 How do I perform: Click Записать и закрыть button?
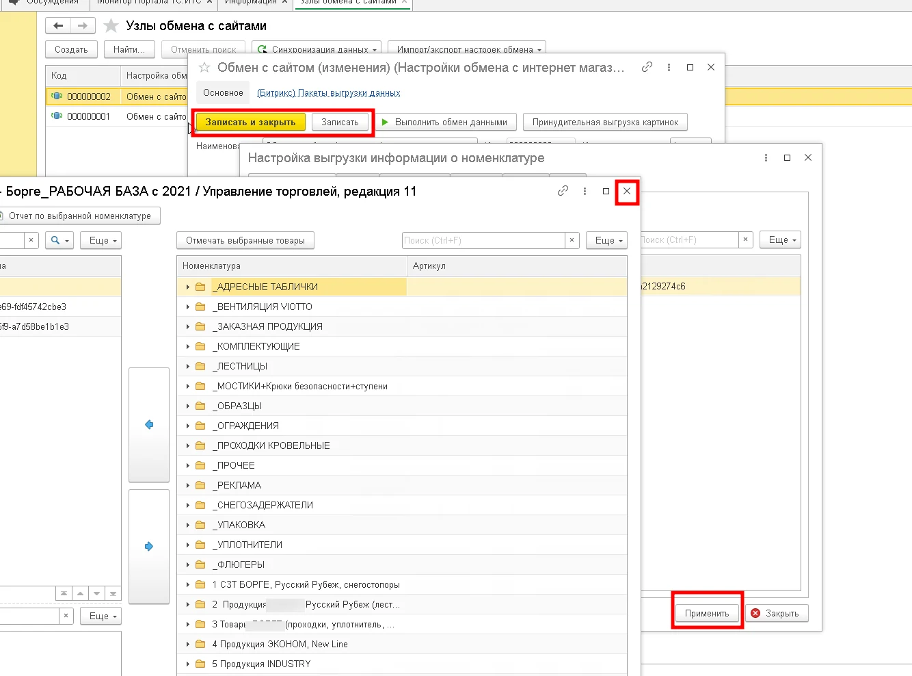pyautogui.click(x=250, y=122)
